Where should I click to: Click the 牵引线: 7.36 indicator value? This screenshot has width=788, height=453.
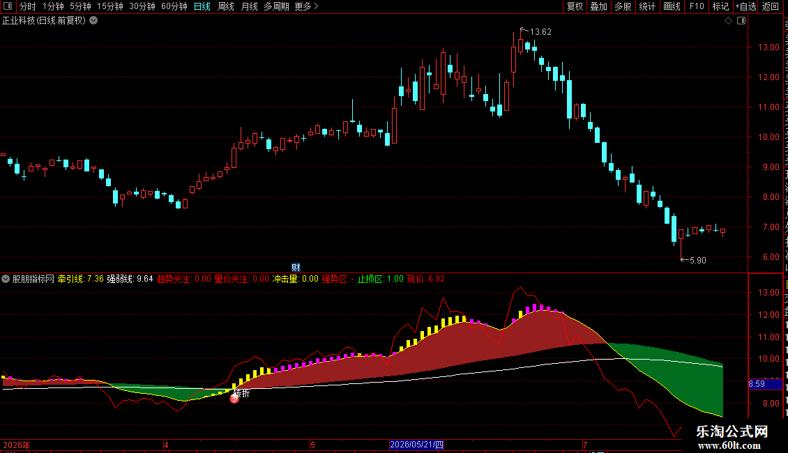pyautogui.click(x=80, y=279)
